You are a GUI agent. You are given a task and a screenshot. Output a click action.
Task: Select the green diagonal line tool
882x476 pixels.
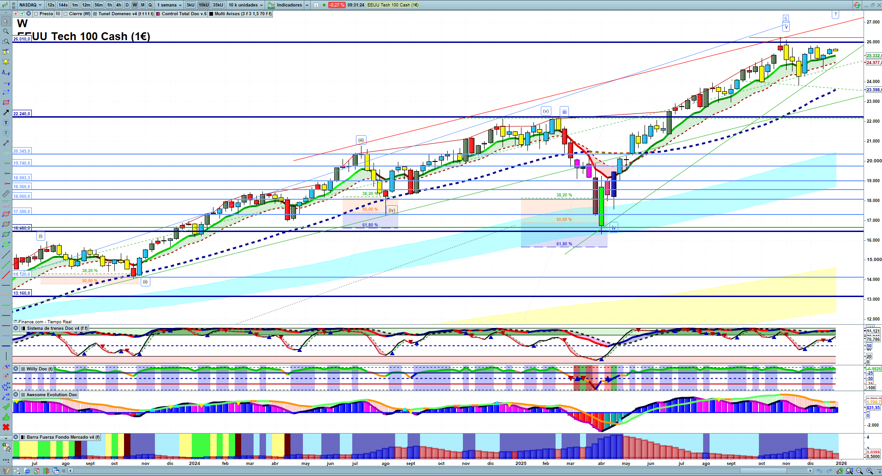[6, 265]
